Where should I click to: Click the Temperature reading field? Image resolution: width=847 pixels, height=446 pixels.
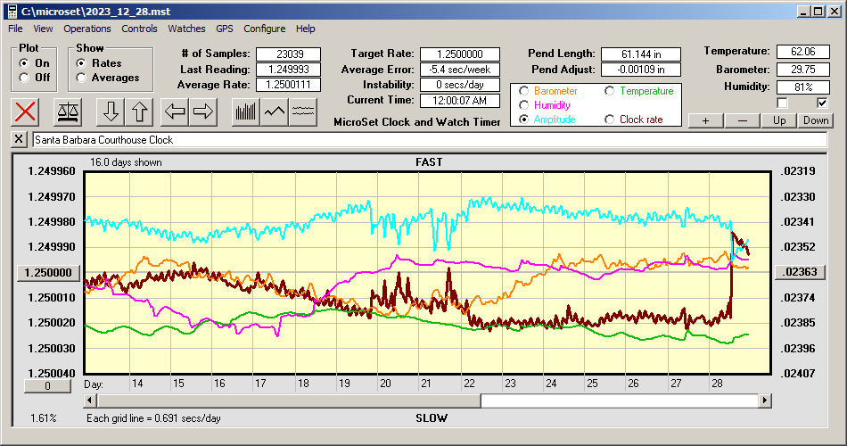(x=802, y=52)
